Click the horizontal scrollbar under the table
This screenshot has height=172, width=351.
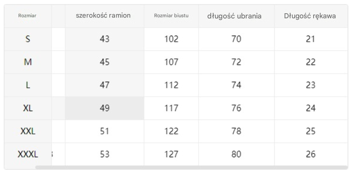tap(191, 167)
